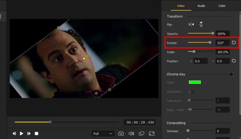Screen dimensions: 241x139
Task: Click the Opacity slider handle
Action: point(212,33)
